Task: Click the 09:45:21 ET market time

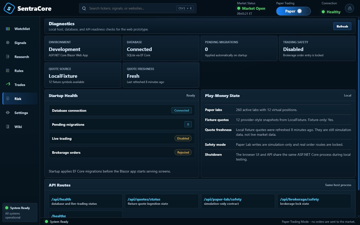Action: pos(244,14)
